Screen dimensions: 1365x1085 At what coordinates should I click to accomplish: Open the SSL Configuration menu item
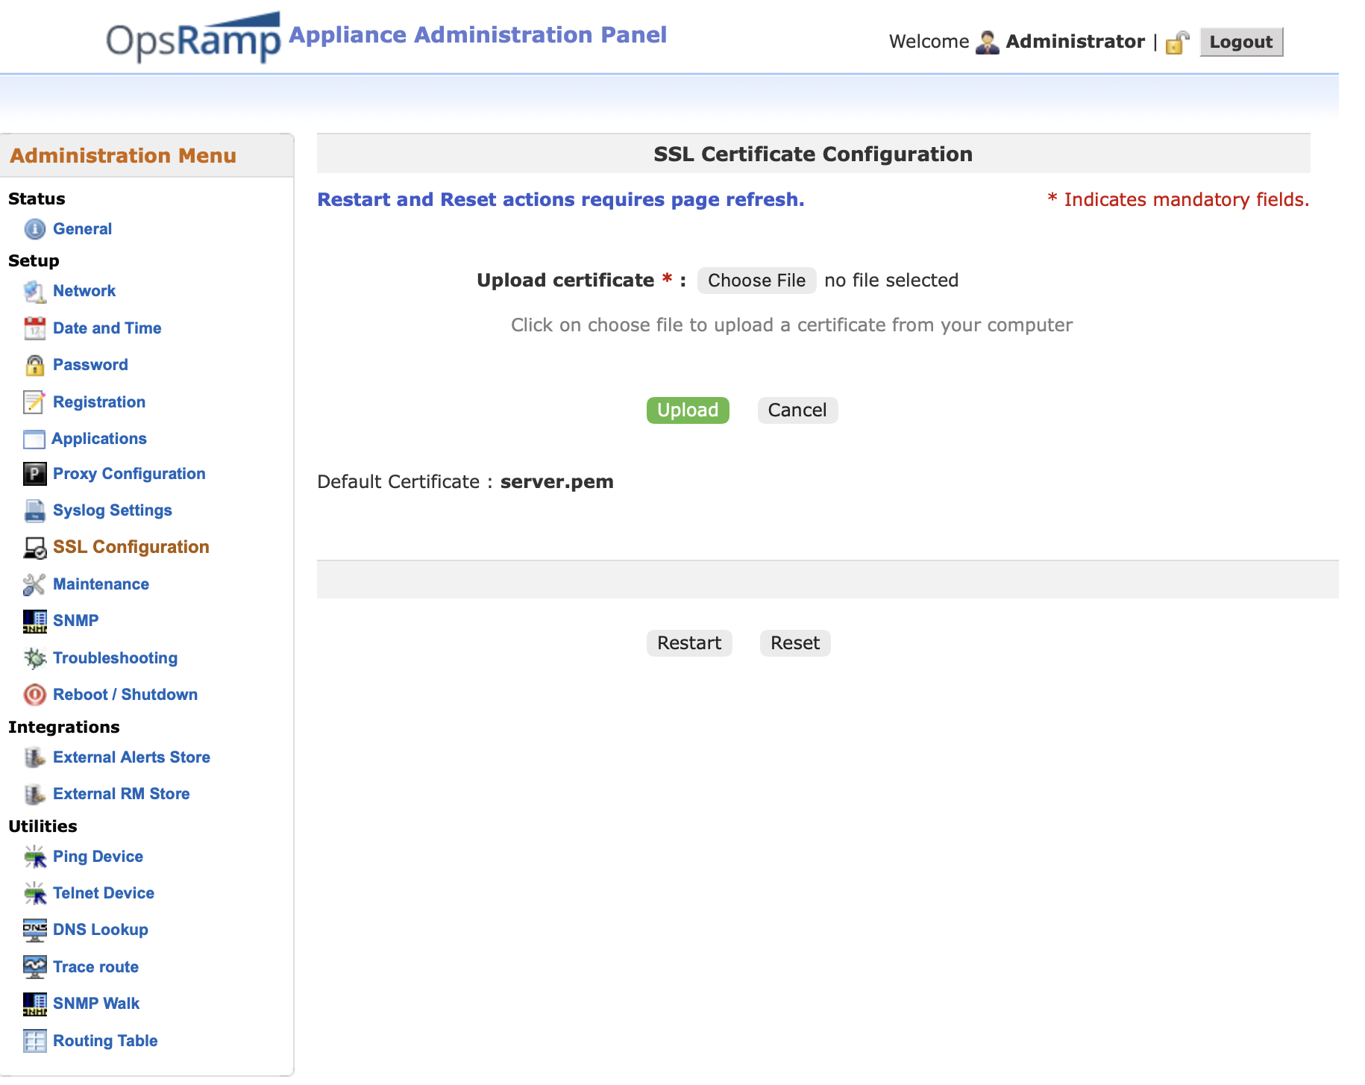coord(131,547)
